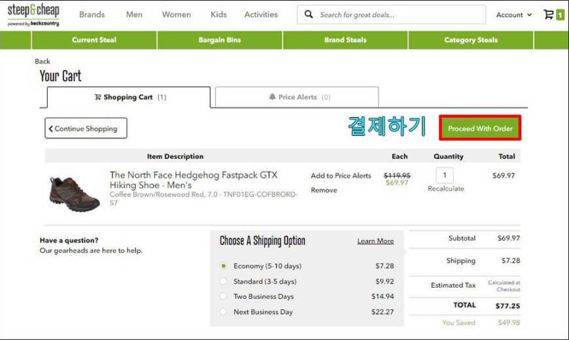Open the shopping cart icon in header
Screen dimensions: 569x340
pyautogui.click(x=549, y=14)
